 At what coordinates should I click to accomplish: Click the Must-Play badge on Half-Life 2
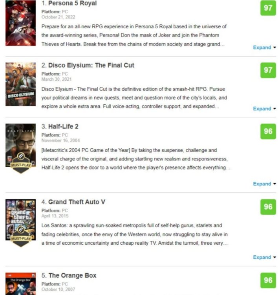pos(21,163)
